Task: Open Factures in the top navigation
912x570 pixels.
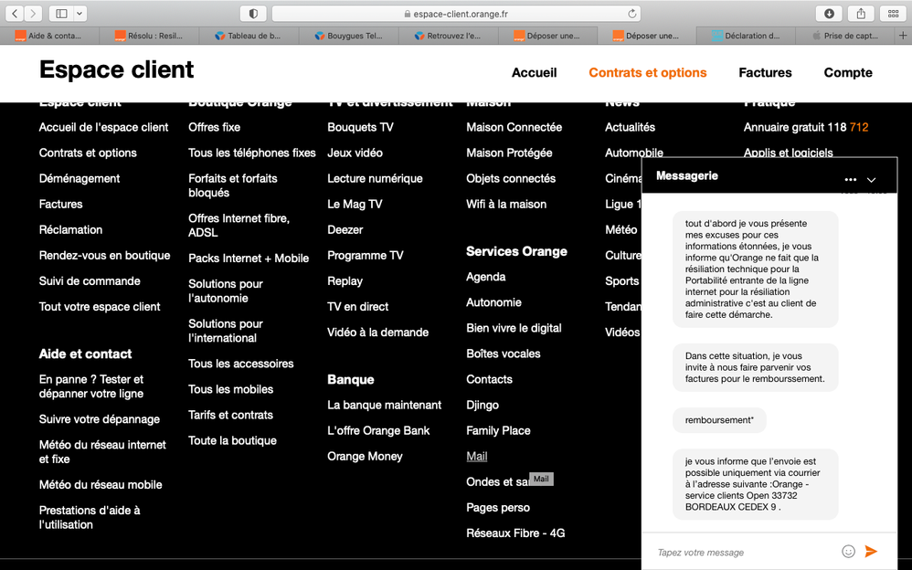Action: [765, 73]
